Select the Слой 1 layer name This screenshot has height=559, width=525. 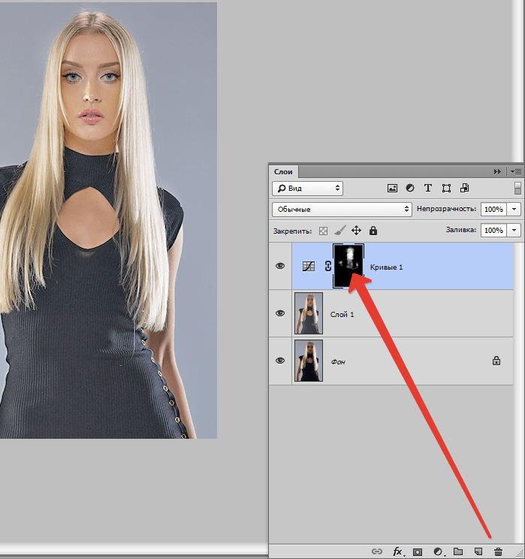[342, 314]
